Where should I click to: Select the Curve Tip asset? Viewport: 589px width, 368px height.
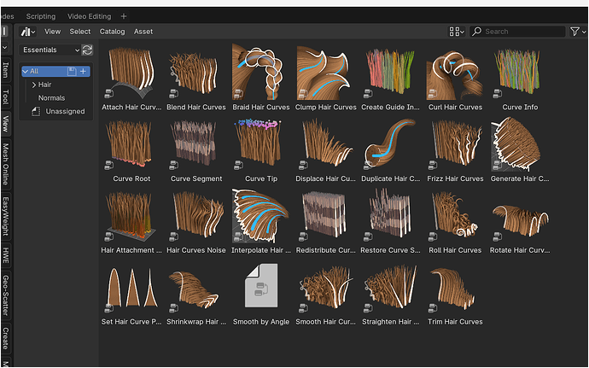(260, 149)
